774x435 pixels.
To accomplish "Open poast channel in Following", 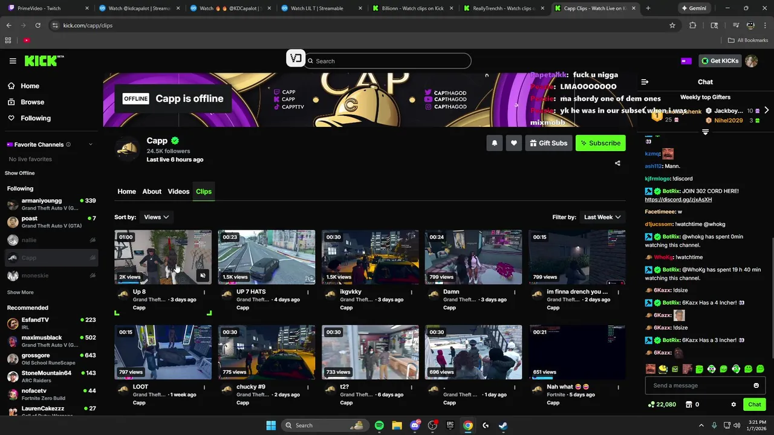I will tap(51, 222).
